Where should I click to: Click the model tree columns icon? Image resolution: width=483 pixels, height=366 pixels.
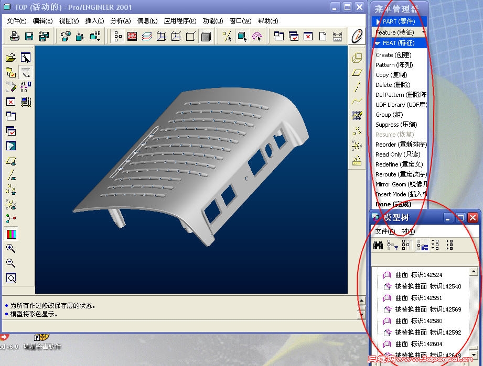click(406, 245)
